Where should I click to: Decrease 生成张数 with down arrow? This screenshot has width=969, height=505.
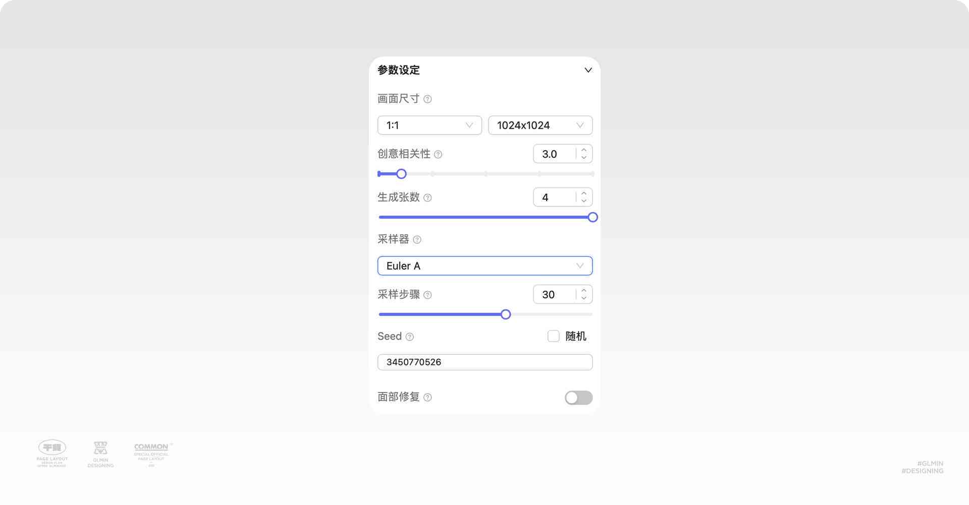click(x=584, y=201)
